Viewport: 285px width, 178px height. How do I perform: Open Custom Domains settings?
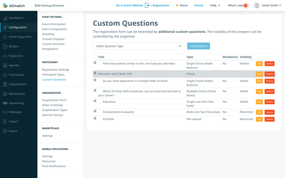point(53,44)
